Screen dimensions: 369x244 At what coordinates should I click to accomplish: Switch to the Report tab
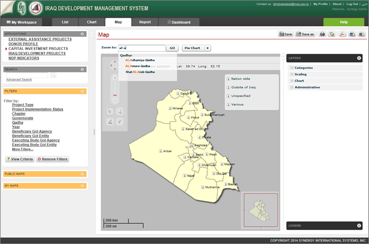(145, 22)
